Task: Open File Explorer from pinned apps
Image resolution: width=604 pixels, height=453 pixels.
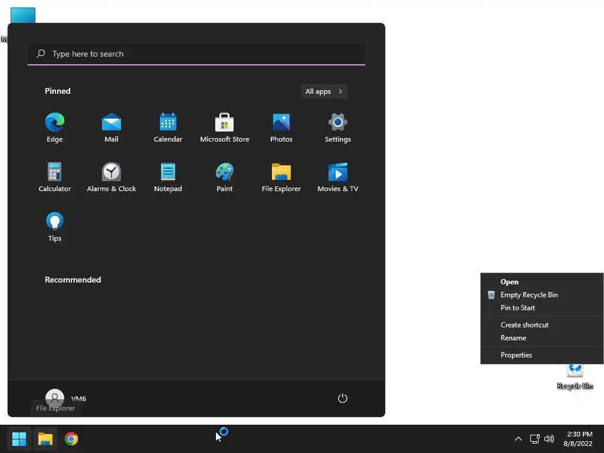Action: 281,177
